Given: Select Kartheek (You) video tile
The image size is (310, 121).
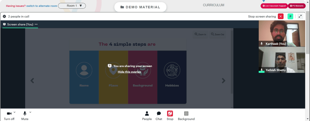Looking at the screenshot, I should coord(282,34).
